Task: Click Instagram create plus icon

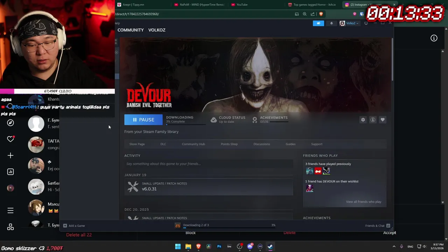Action: click(x=10, y=155)
